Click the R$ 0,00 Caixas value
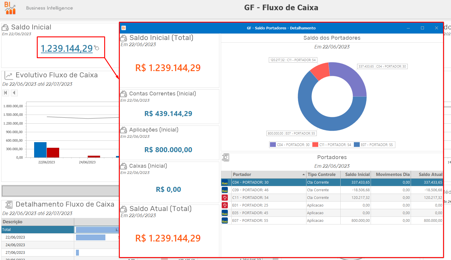Viewport: 451px width, 260px height. pyautogui.click(x=168, y=189)
